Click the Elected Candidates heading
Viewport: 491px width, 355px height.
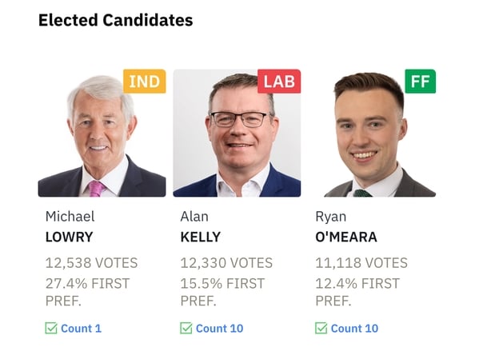115,20
